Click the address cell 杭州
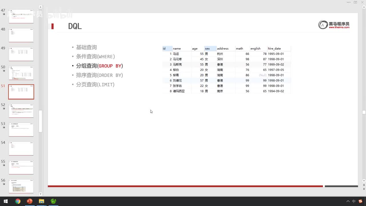The height and width of the screenshot is (206, 366). coord(220,54)
